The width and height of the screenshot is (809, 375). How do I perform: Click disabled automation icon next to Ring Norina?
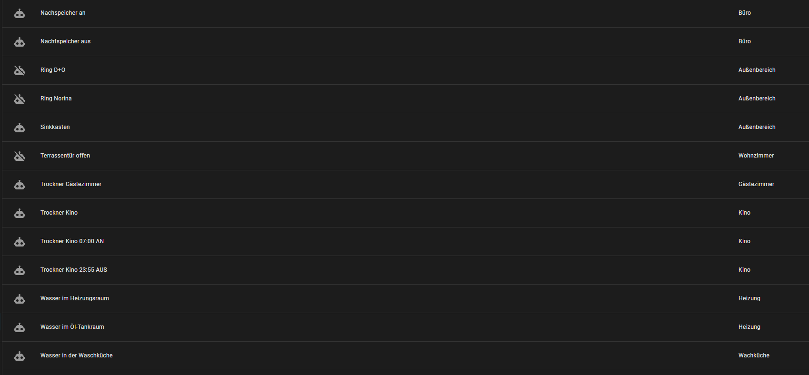20,99
